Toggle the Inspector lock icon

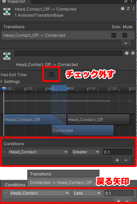click(126, 1)
